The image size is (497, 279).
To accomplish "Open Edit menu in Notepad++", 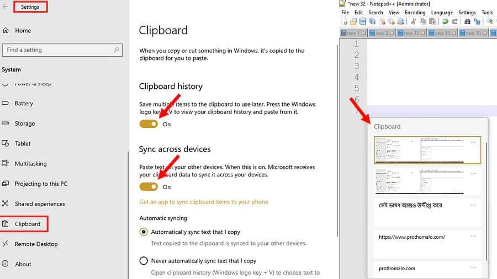I will coord(358,12).
